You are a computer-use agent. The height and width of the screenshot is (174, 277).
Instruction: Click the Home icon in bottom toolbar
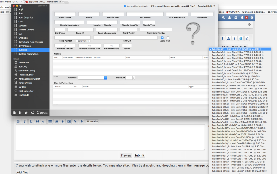tap(26, 113)
